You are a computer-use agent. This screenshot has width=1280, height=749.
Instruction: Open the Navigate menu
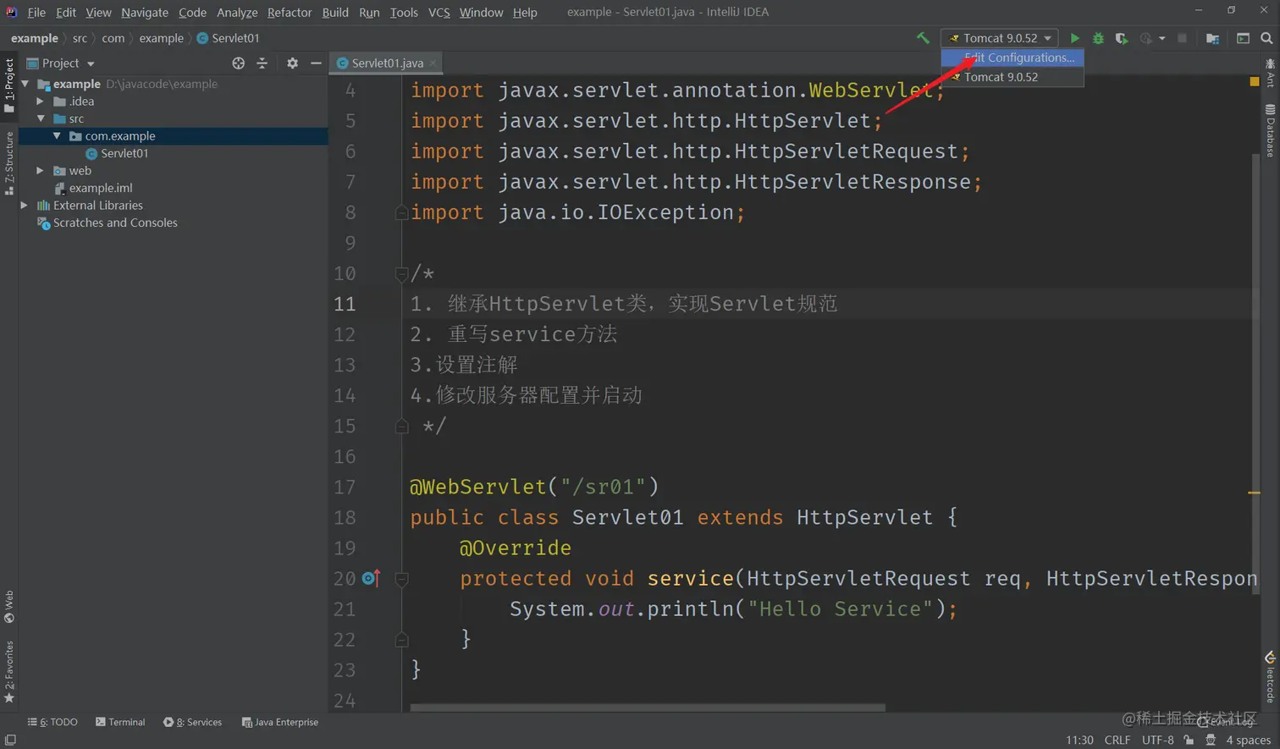145,12
